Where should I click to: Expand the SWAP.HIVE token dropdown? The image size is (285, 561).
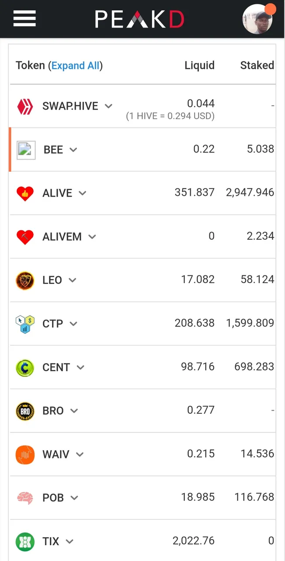109,106
